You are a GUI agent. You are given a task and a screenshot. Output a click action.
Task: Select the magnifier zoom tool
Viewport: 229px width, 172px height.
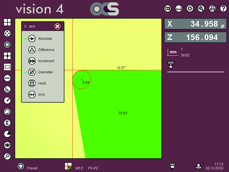click(7, 156)
